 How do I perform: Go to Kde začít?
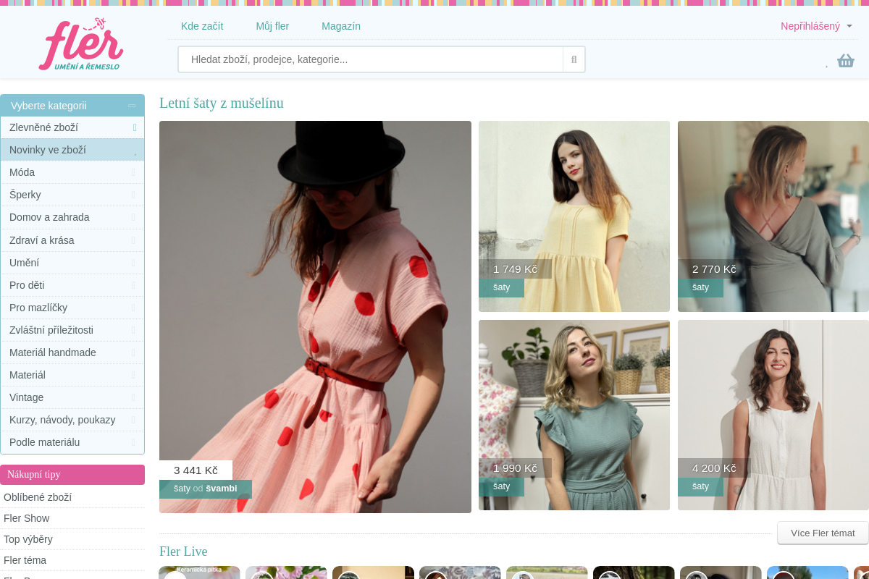click(x=202, y=26)
